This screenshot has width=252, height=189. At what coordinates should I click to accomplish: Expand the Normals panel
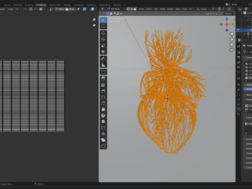coord(248,149)
